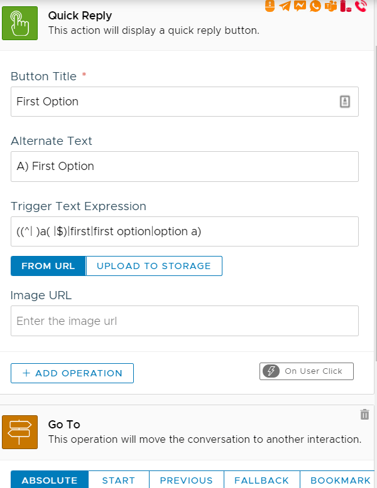Select the ABSOLUTE tab
The width and height of the screenshot is (377, 488).
click(x=50, y=480)
